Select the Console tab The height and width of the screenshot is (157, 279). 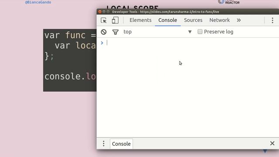[x=167, y=20]
